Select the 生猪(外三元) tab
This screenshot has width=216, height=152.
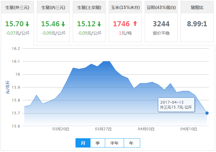pos(17,7)
